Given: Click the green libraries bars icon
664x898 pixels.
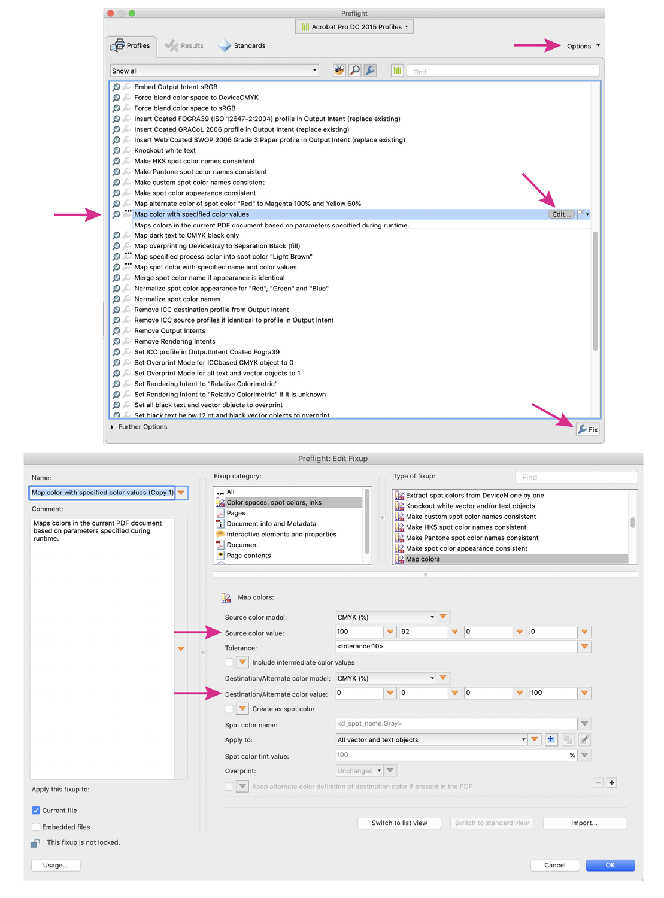Looking at the screenshot, I should point(398,71).
